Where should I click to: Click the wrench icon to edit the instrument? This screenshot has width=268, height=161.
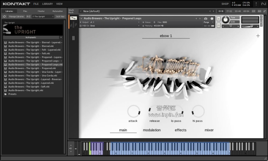(73, 18)
